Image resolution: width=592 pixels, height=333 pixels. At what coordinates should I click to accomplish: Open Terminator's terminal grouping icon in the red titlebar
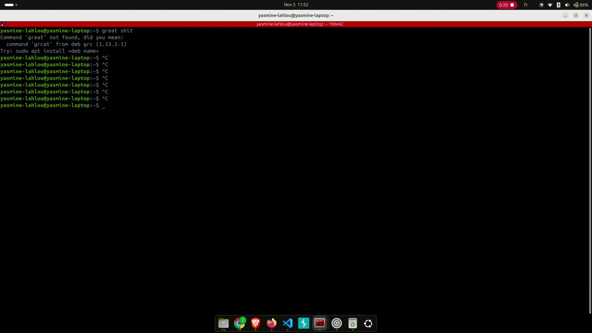(x=3, y=24)
